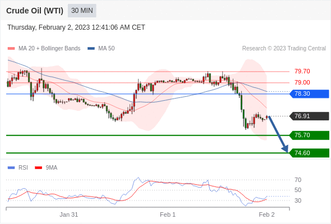Click the MA 20 + Bollinger Bands legend swatch

(11, 49)
